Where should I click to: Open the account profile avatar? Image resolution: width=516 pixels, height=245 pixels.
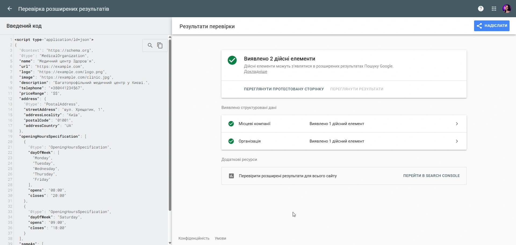click(x=507, y=9)
